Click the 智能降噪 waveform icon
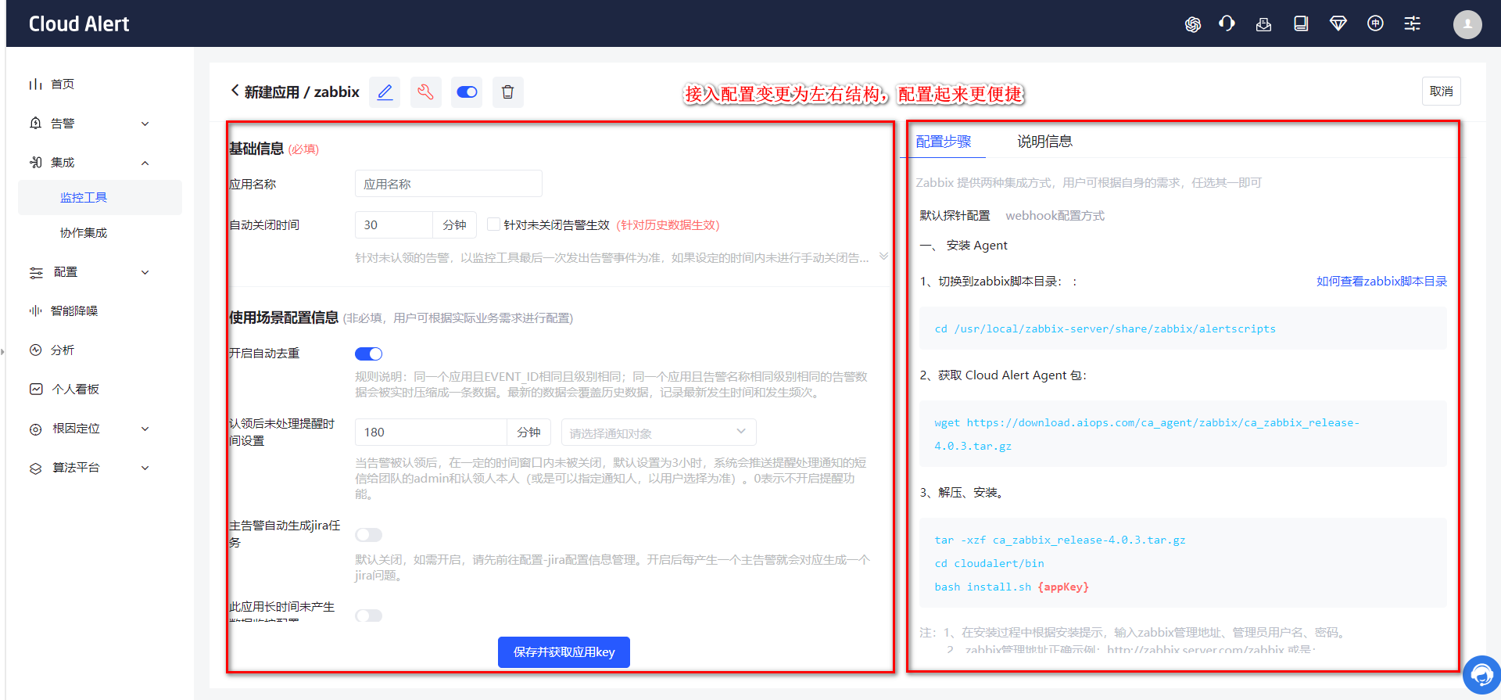 click(x=35, y=311)
